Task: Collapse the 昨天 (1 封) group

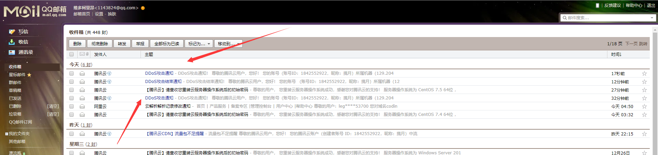Action: pos(81,125)
